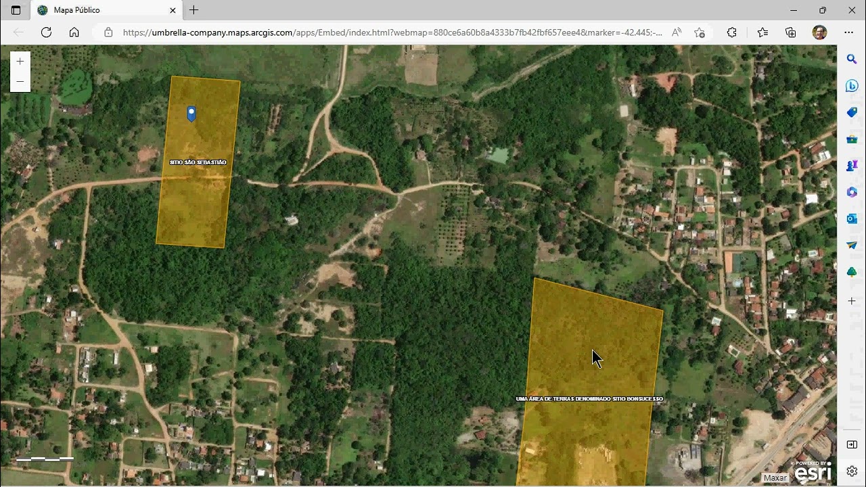Screen dimensions: 866x487
Task: Open Outlook in sidebar
Action: [852, 218]
